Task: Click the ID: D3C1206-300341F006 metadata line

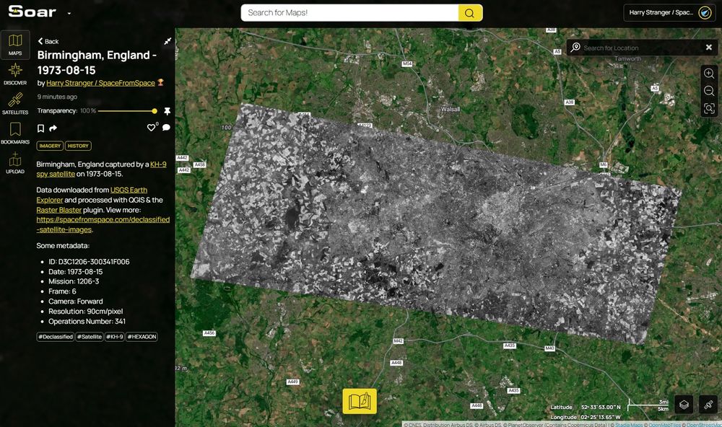Action: [89, 262]
